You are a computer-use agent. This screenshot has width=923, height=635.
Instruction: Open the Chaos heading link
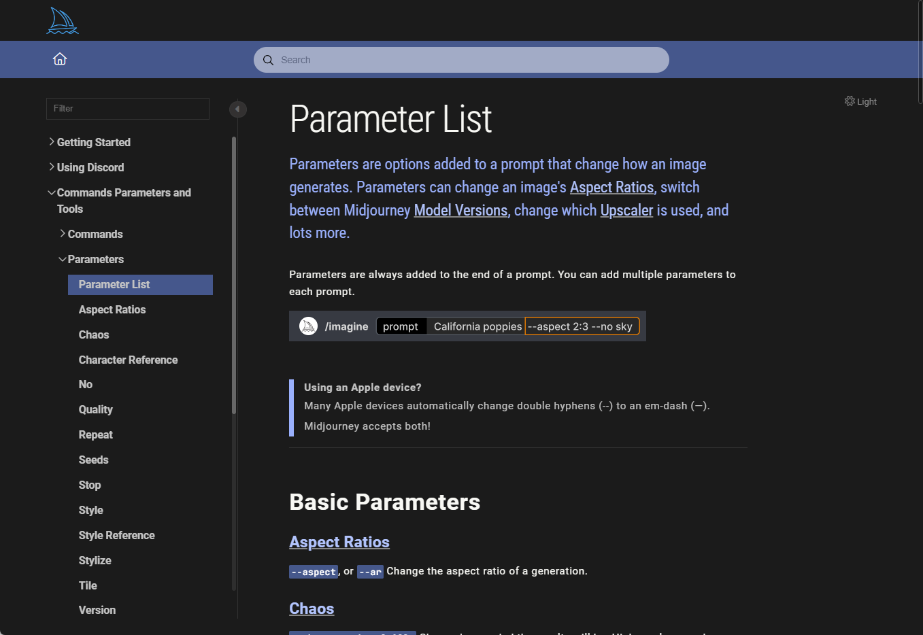pyautogui.click(x=312, y=608)
